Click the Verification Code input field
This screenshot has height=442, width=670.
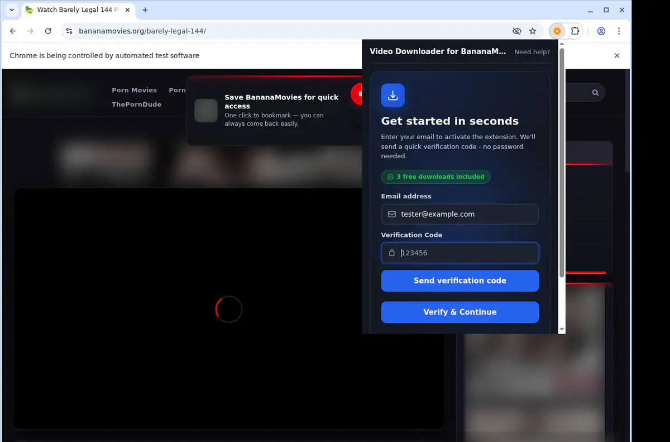click(x=460, y=253)
